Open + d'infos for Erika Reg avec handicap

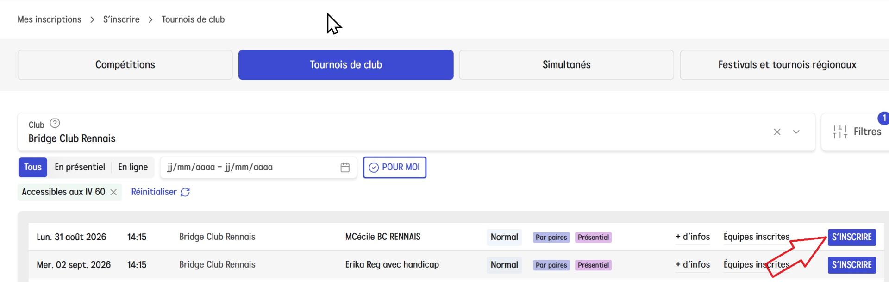tap(693, 265)
